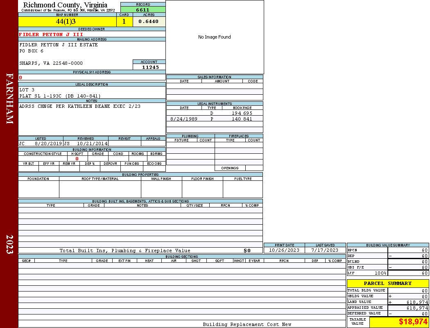Click listed date 8/20/2019
The image size is (430, 328).
pyautogui.click(x=48, y=143)
